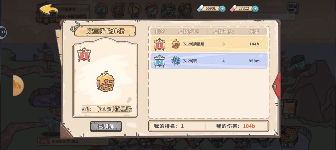Image resolution: width=336 pixels, height=150 pixels.
Task: Add more blue capsule currency
Action: pyautogui.click(x=222, y=9)
